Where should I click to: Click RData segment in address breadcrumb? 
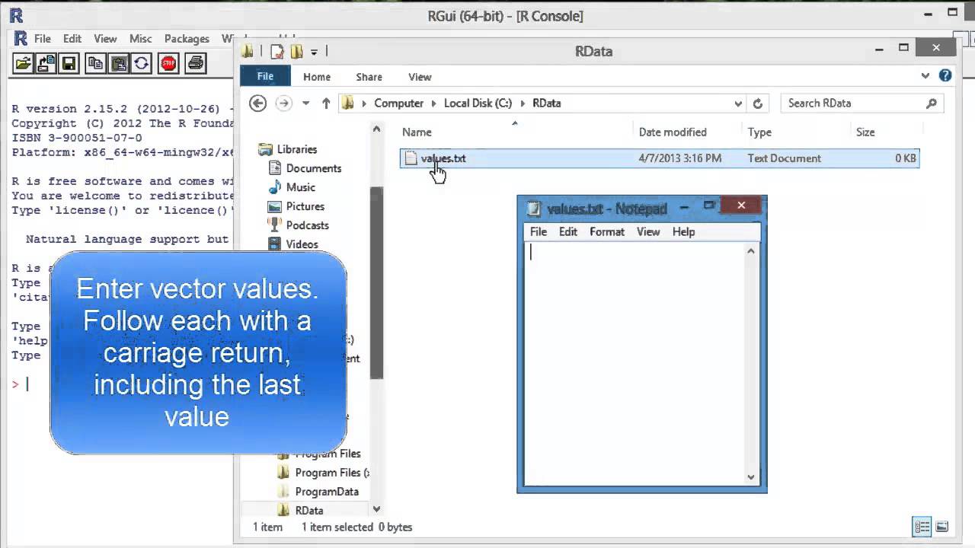tap(547, 103)
